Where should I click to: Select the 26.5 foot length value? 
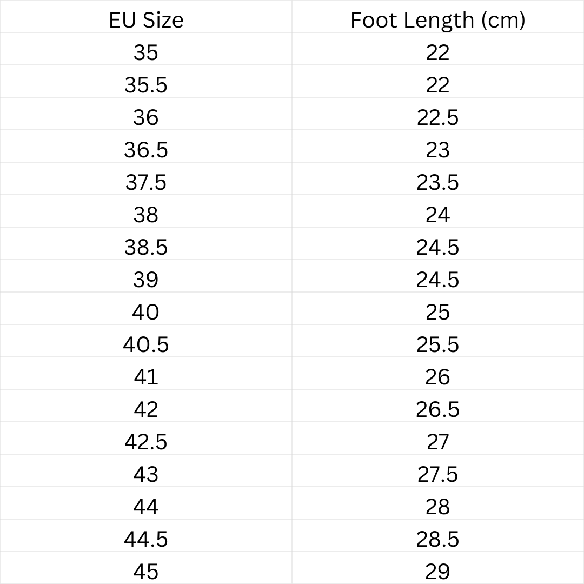[437, 409]
